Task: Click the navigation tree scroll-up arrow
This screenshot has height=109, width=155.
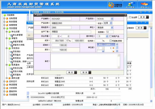Action: (28, 15)
